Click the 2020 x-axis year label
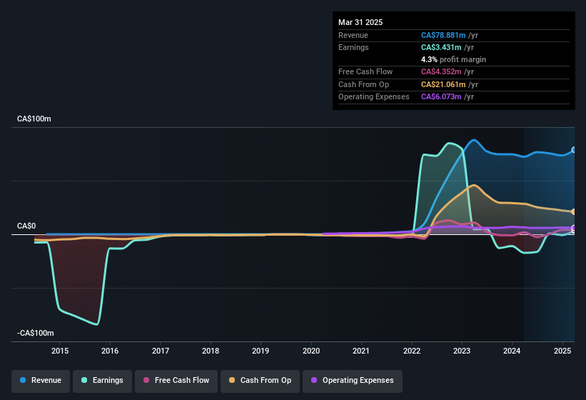586x400 pixels. point(311,351)
